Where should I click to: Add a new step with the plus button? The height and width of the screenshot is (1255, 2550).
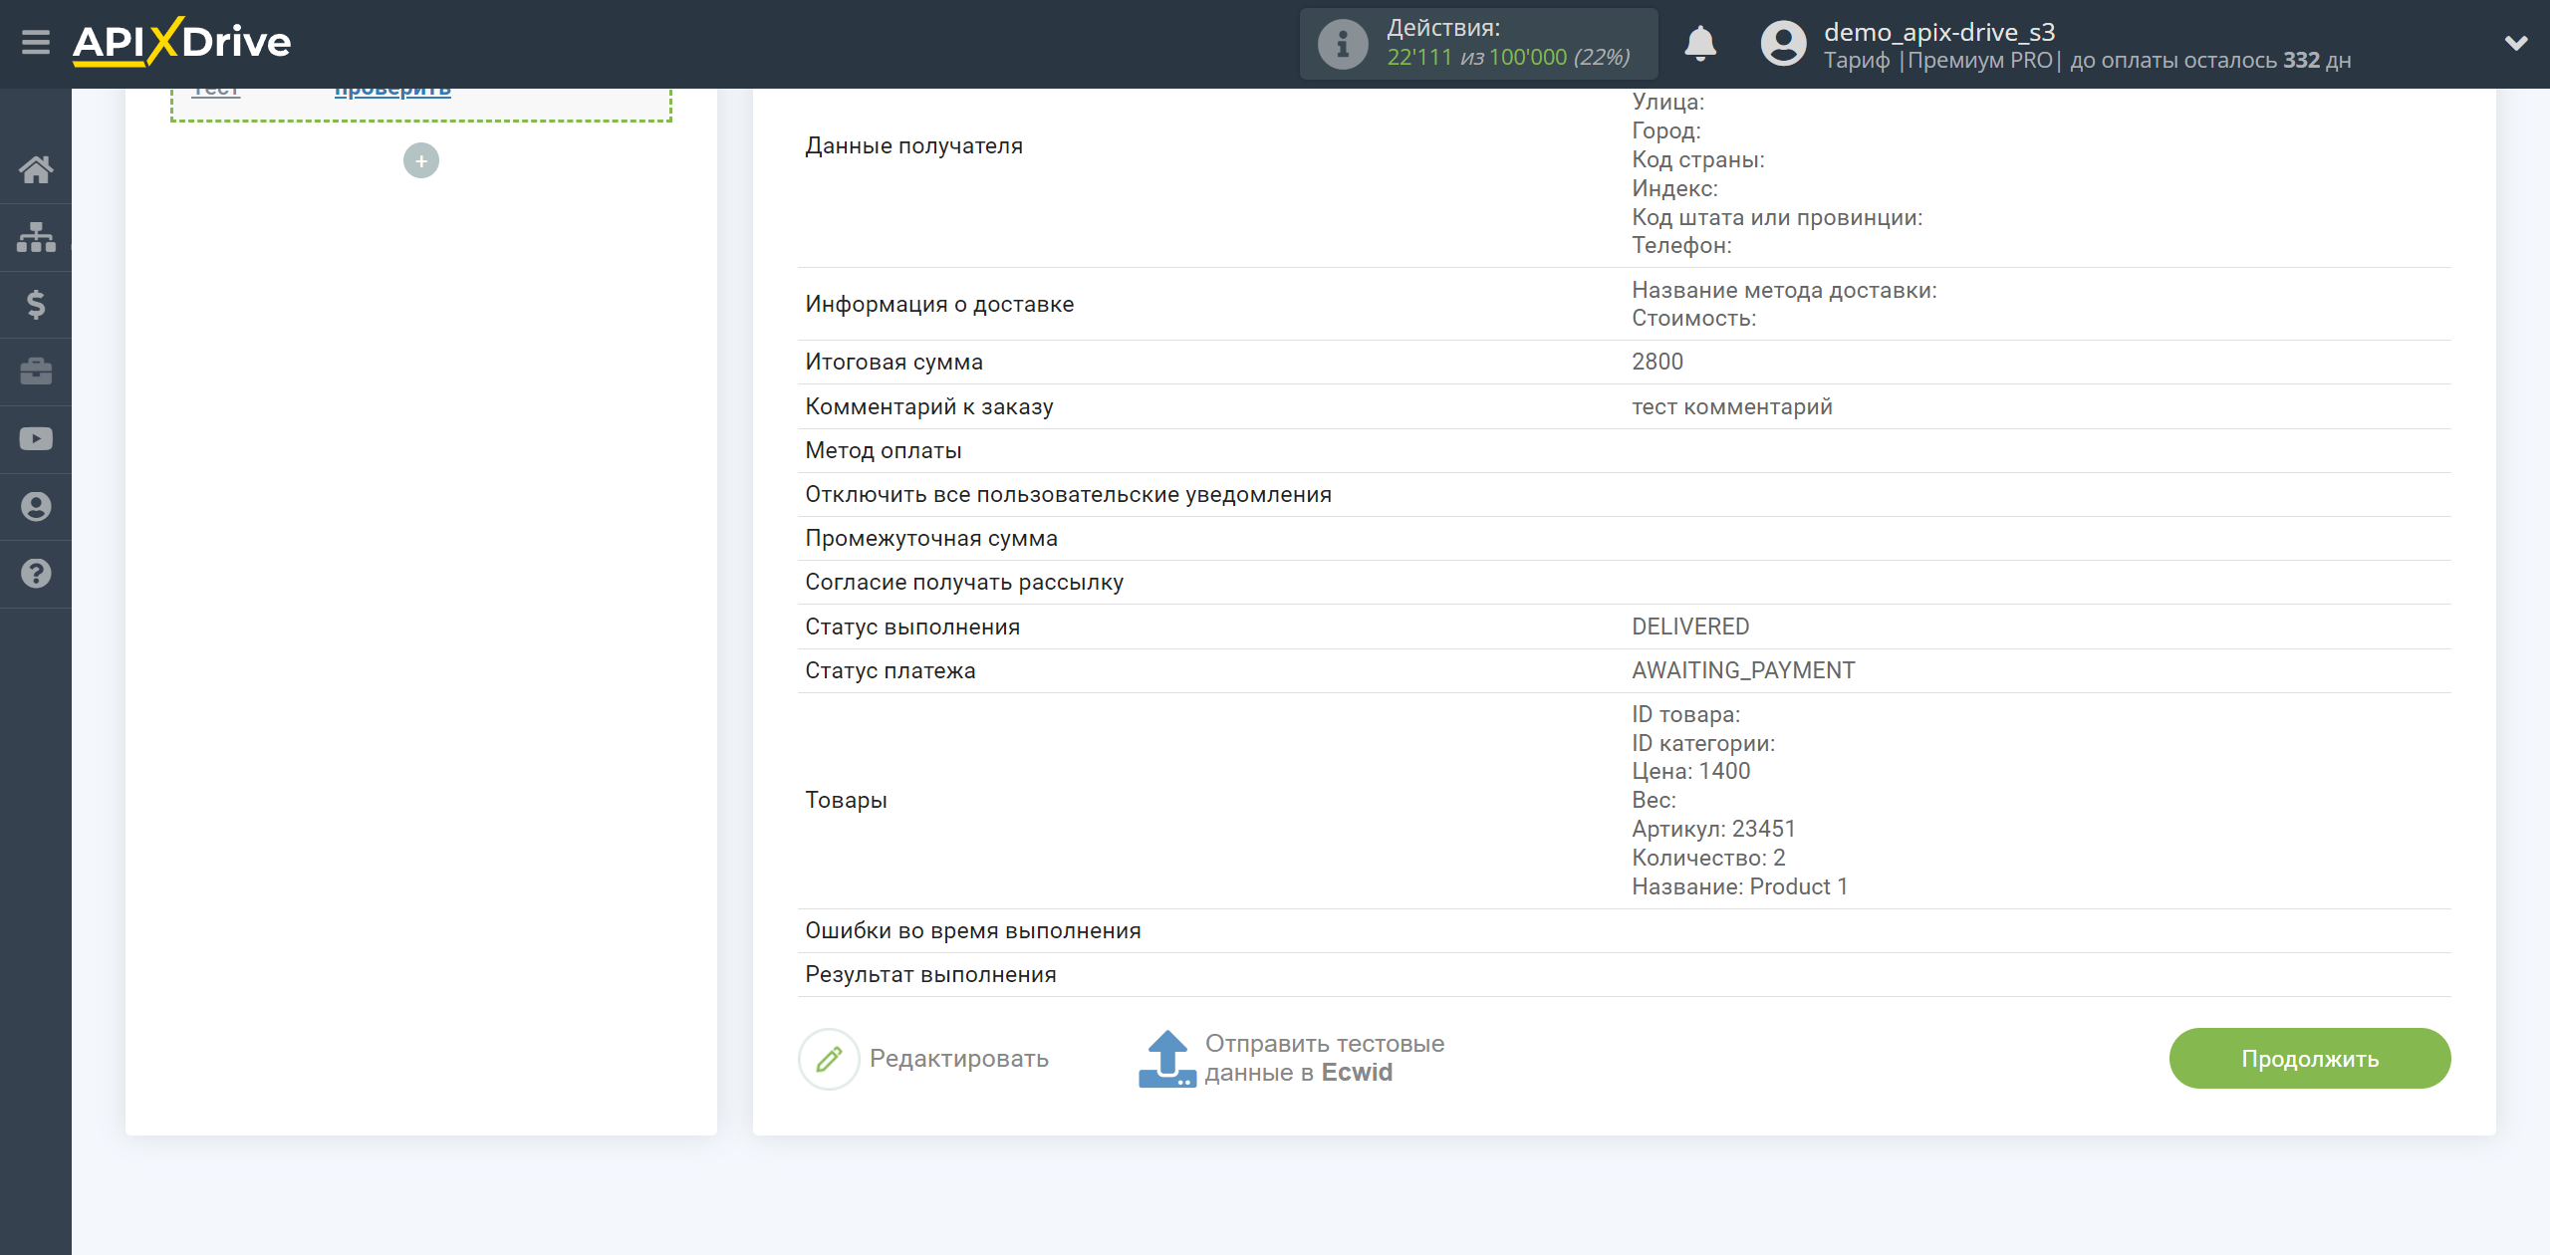pyautogui.click(x=420, y=160)
